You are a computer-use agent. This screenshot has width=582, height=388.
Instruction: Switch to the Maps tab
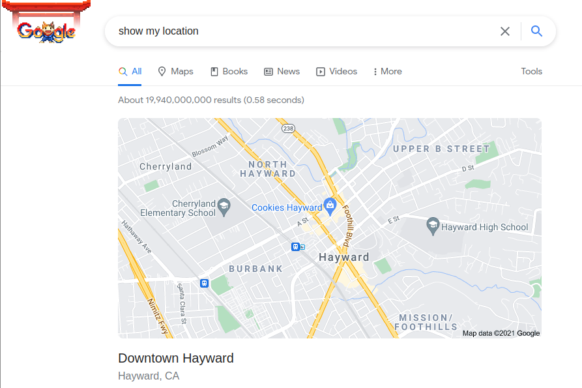175,72
